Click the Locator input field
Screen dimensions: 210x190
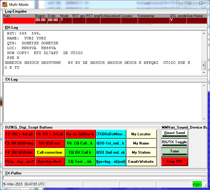129,21
